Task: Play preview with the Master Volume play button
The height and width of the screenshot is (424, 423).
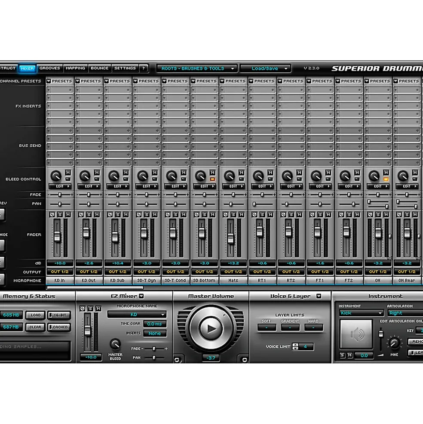Action: (x=211, y=328)
